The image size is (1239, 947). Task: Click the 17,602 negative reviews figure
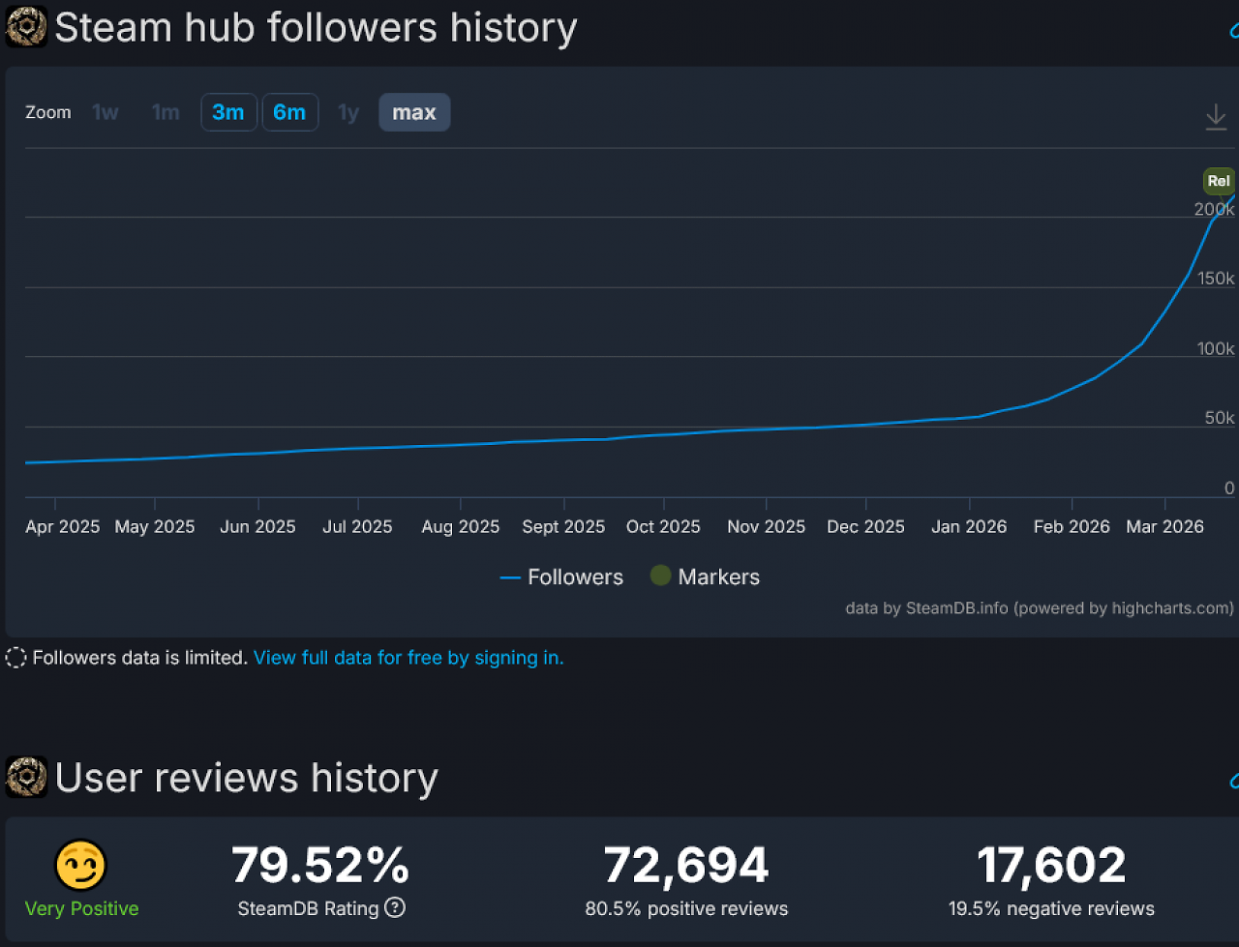click(1051, 865)
